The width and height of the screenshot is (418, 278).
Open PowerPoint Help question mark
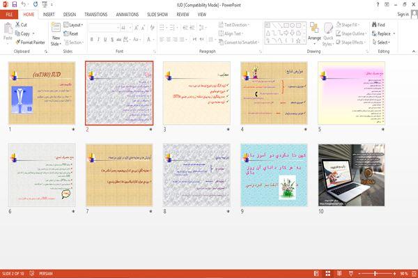click(378, 5)
